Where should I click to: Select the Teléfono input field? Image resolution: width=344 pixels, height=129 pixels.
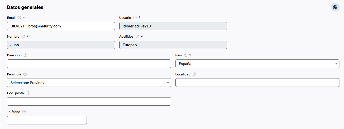click(x=47, y=120)
